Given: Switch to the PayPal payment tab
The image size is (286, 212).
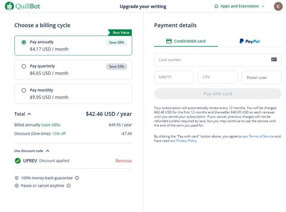Looking at the screenshot, I should tap(249, 41).
